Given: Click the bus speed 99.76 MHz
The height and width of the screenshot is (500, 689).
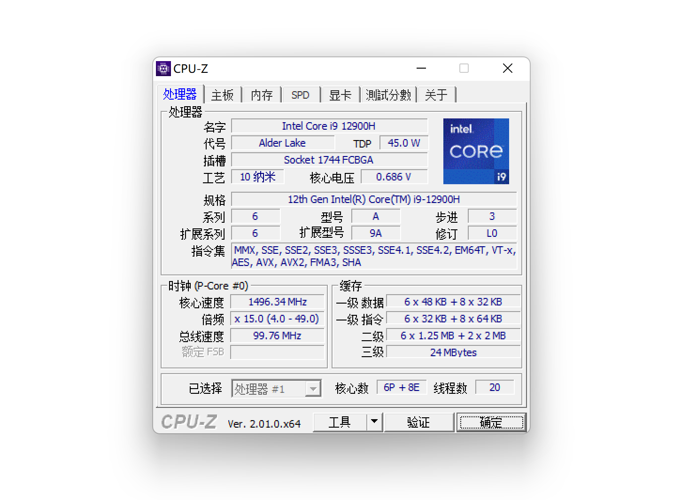Looking at the screenshot, I should pyautogui.click(x=277, y=336).
